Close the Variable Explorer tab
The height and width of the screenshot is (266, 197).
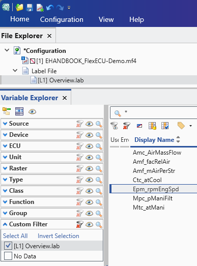coord(65,98)
